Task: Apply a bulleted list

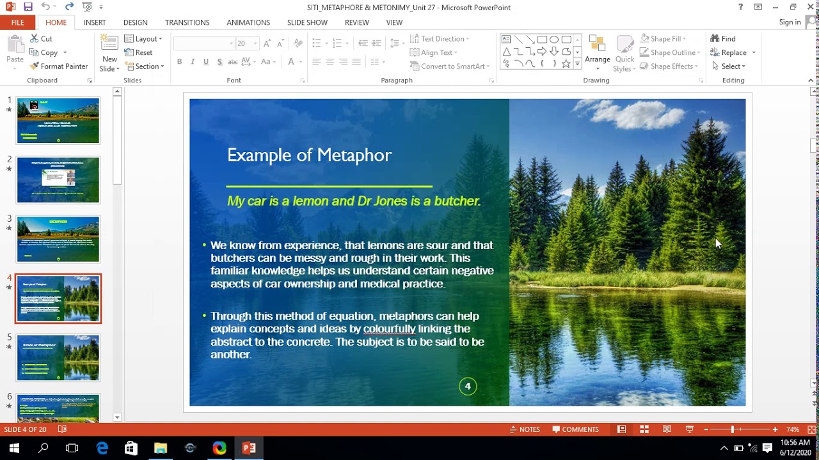Action: pos(316,43)
